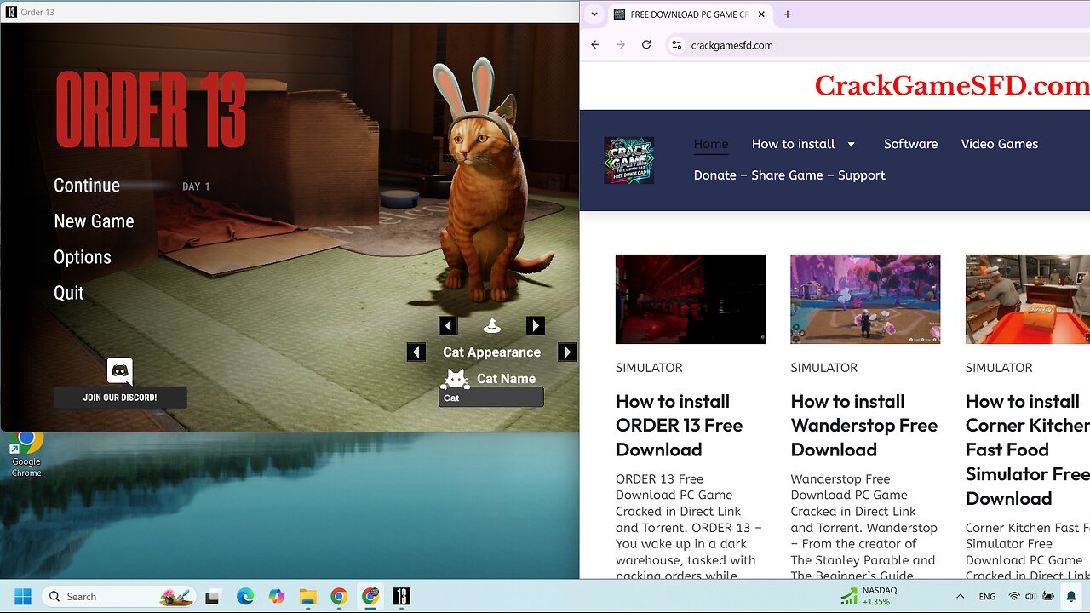Open first Chrome icon on taskbar
1090x613 pixels.
[x=339, y=596]
